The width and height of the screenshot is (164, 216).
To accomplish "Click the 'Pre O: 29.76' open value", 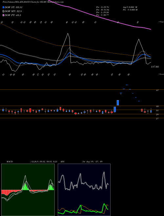I will 102,7.
